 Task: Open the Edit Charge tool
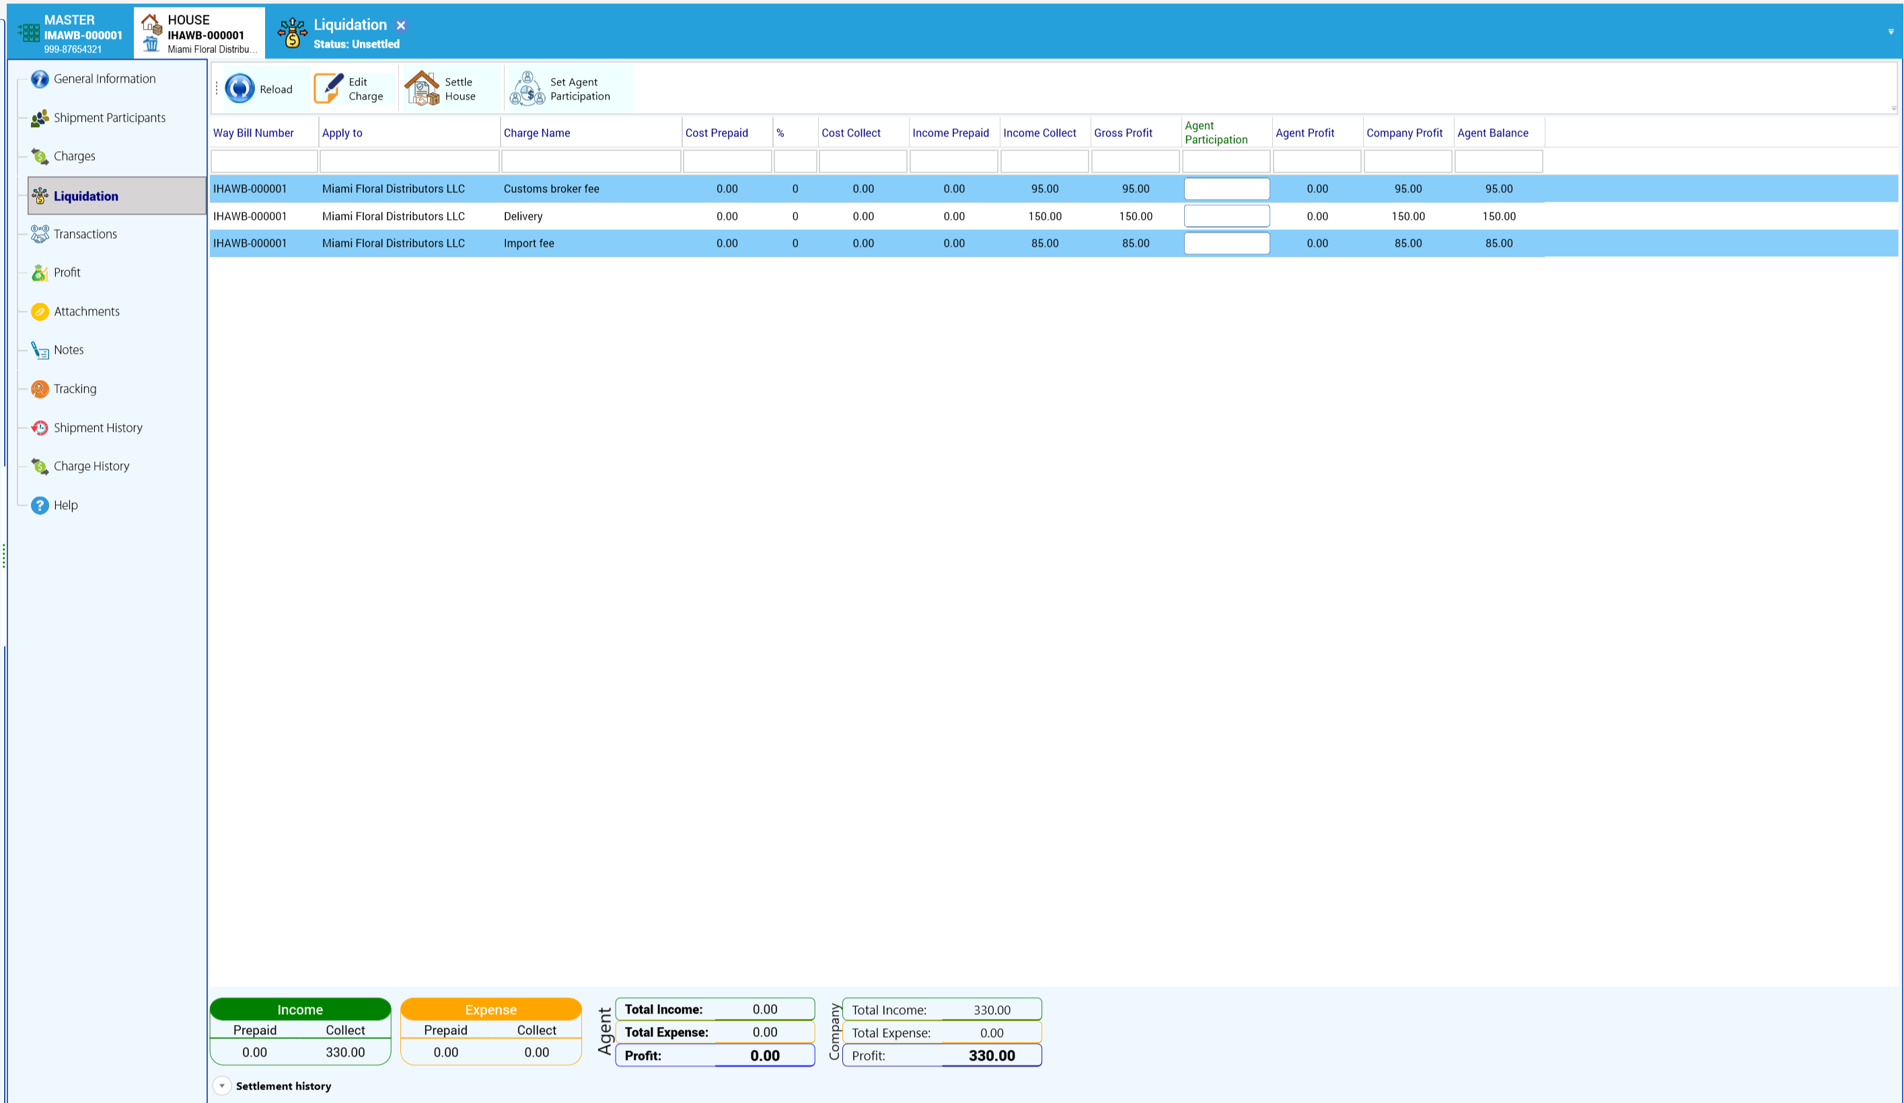(x=349, y=89)
